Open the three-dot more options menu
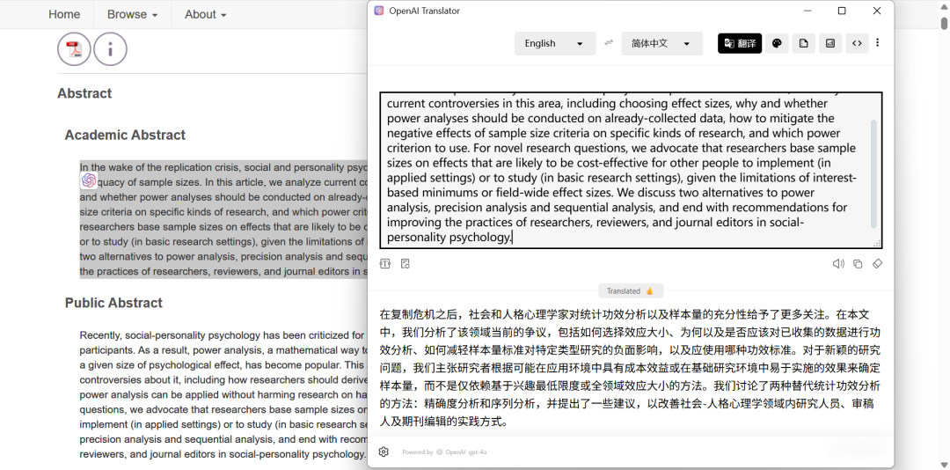This screenshot has width=950, height=470. pyautogui.click(x=877, y=43)
